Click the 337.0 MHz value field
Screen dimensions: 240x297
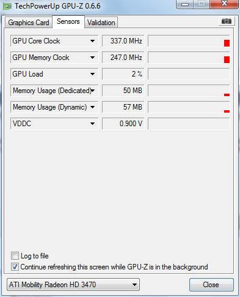point(123,41)
